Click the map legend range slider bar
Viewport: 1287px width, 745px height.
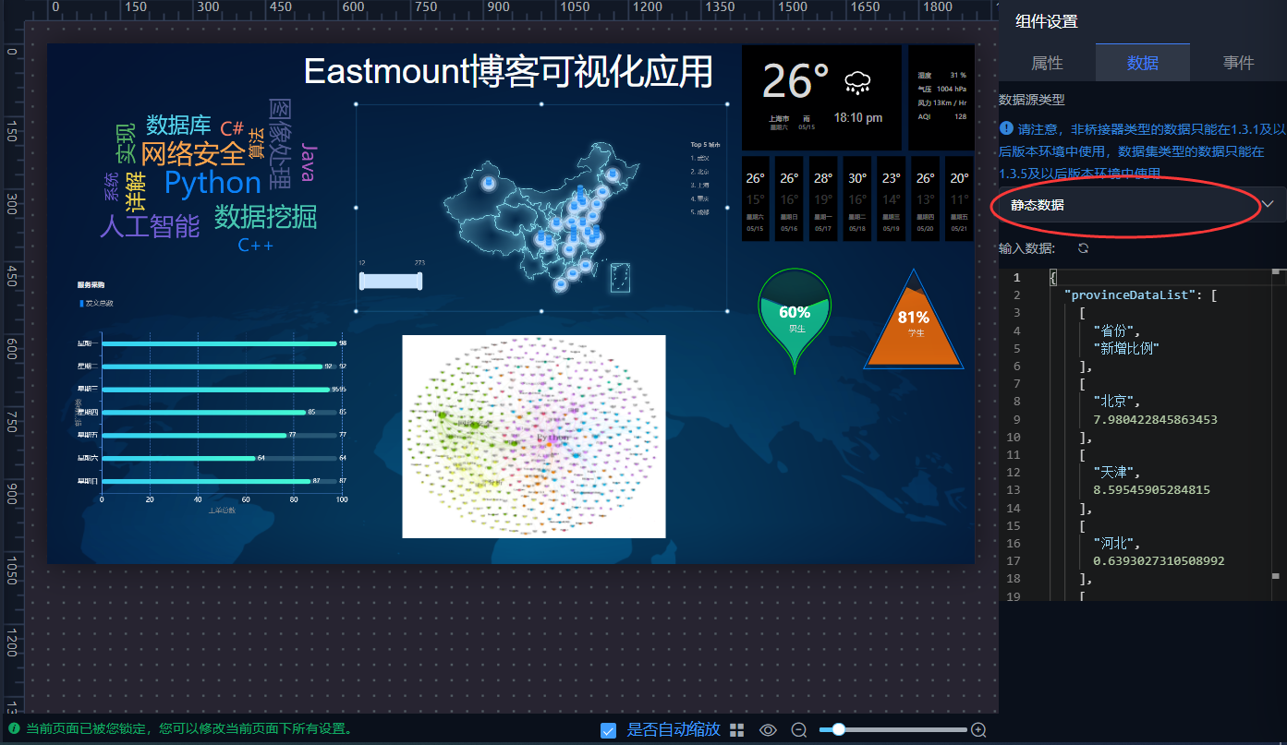coord(391,282)
